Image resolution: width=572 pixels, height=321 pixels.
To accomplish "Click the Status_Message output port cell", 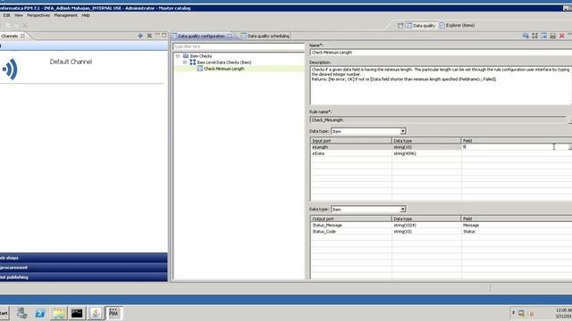I will (351, 226).
